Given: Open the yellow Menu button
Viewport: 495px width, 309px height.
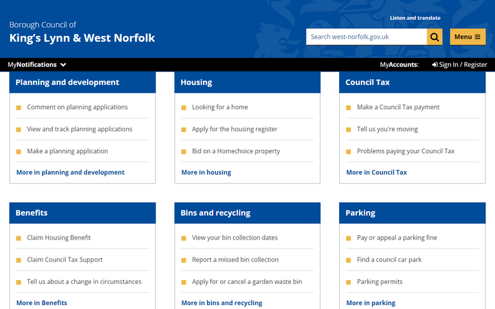Looking at the screenshot, I should point(467,37).
